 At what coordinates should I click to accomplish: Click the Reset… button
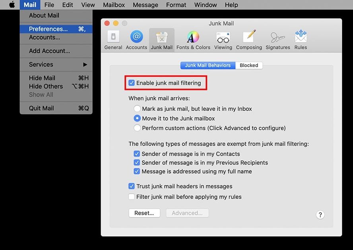(x=144, y=213)
